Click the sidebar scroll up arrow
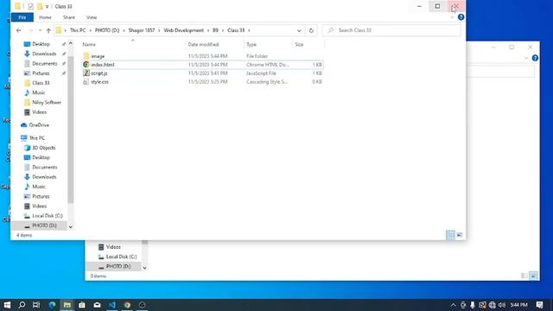Image resolution: width=553 pixels, height=311 pixels. tap(71, 43)
